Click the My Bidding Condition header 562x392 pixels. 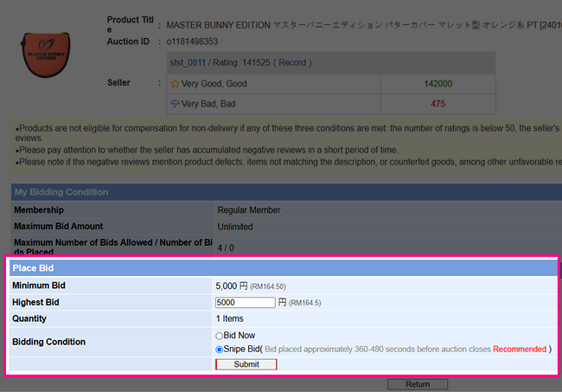pyautogui.click(x=61, y=192)
